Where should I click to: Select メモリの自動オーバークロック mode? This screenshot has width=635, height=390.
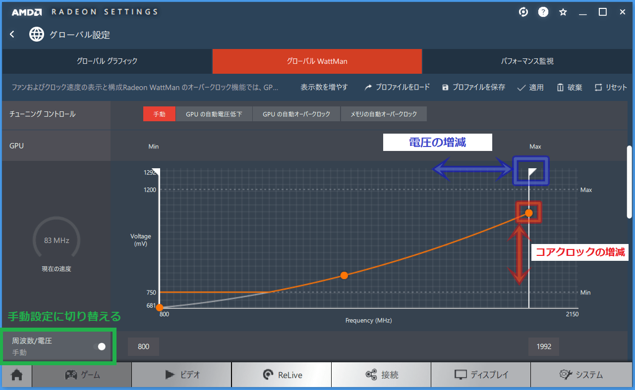coord(384,114)
